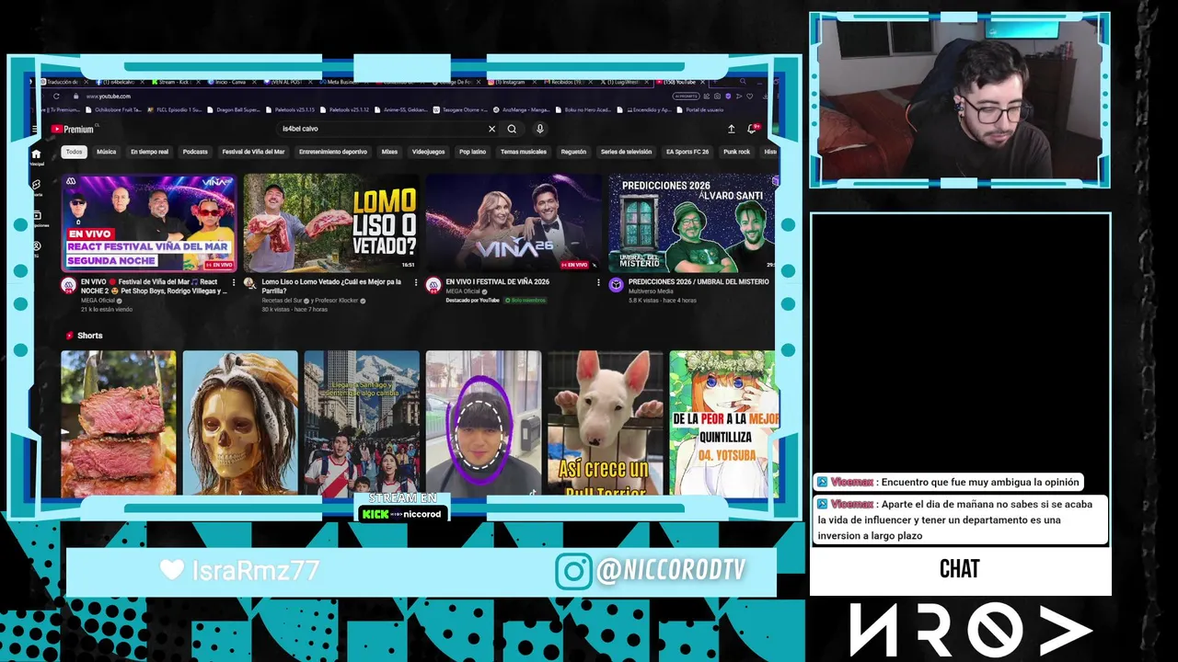The width and height of the screenshot is (1178, 662).
Task: Click heart icon beside IsraRmz77
Action: [172, 569]
